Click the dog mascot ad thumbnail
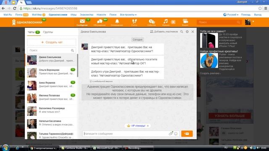Viewport: 269px width, 151px height. pos(209,60)
